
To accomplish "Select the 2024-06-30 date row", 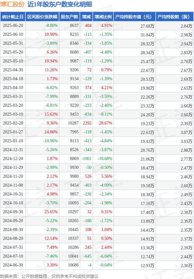I will coord(97,265).
